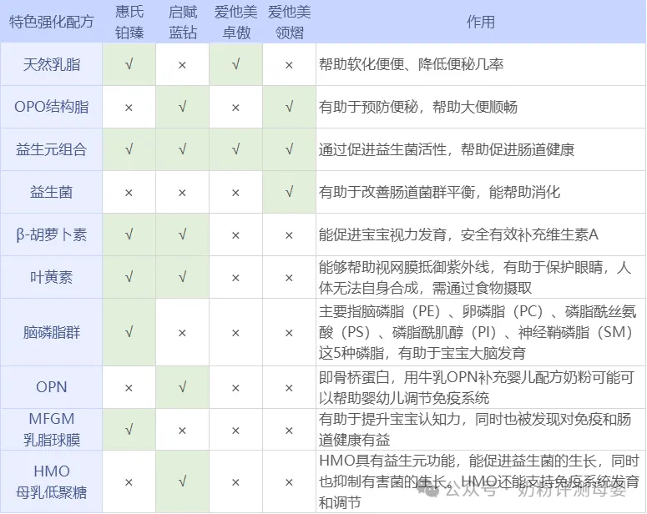Screen dimensions: 647x514
Task: Click 启赋蓝钻 cross in 脑磷脂群 row
Action: (x=182, y=333)
